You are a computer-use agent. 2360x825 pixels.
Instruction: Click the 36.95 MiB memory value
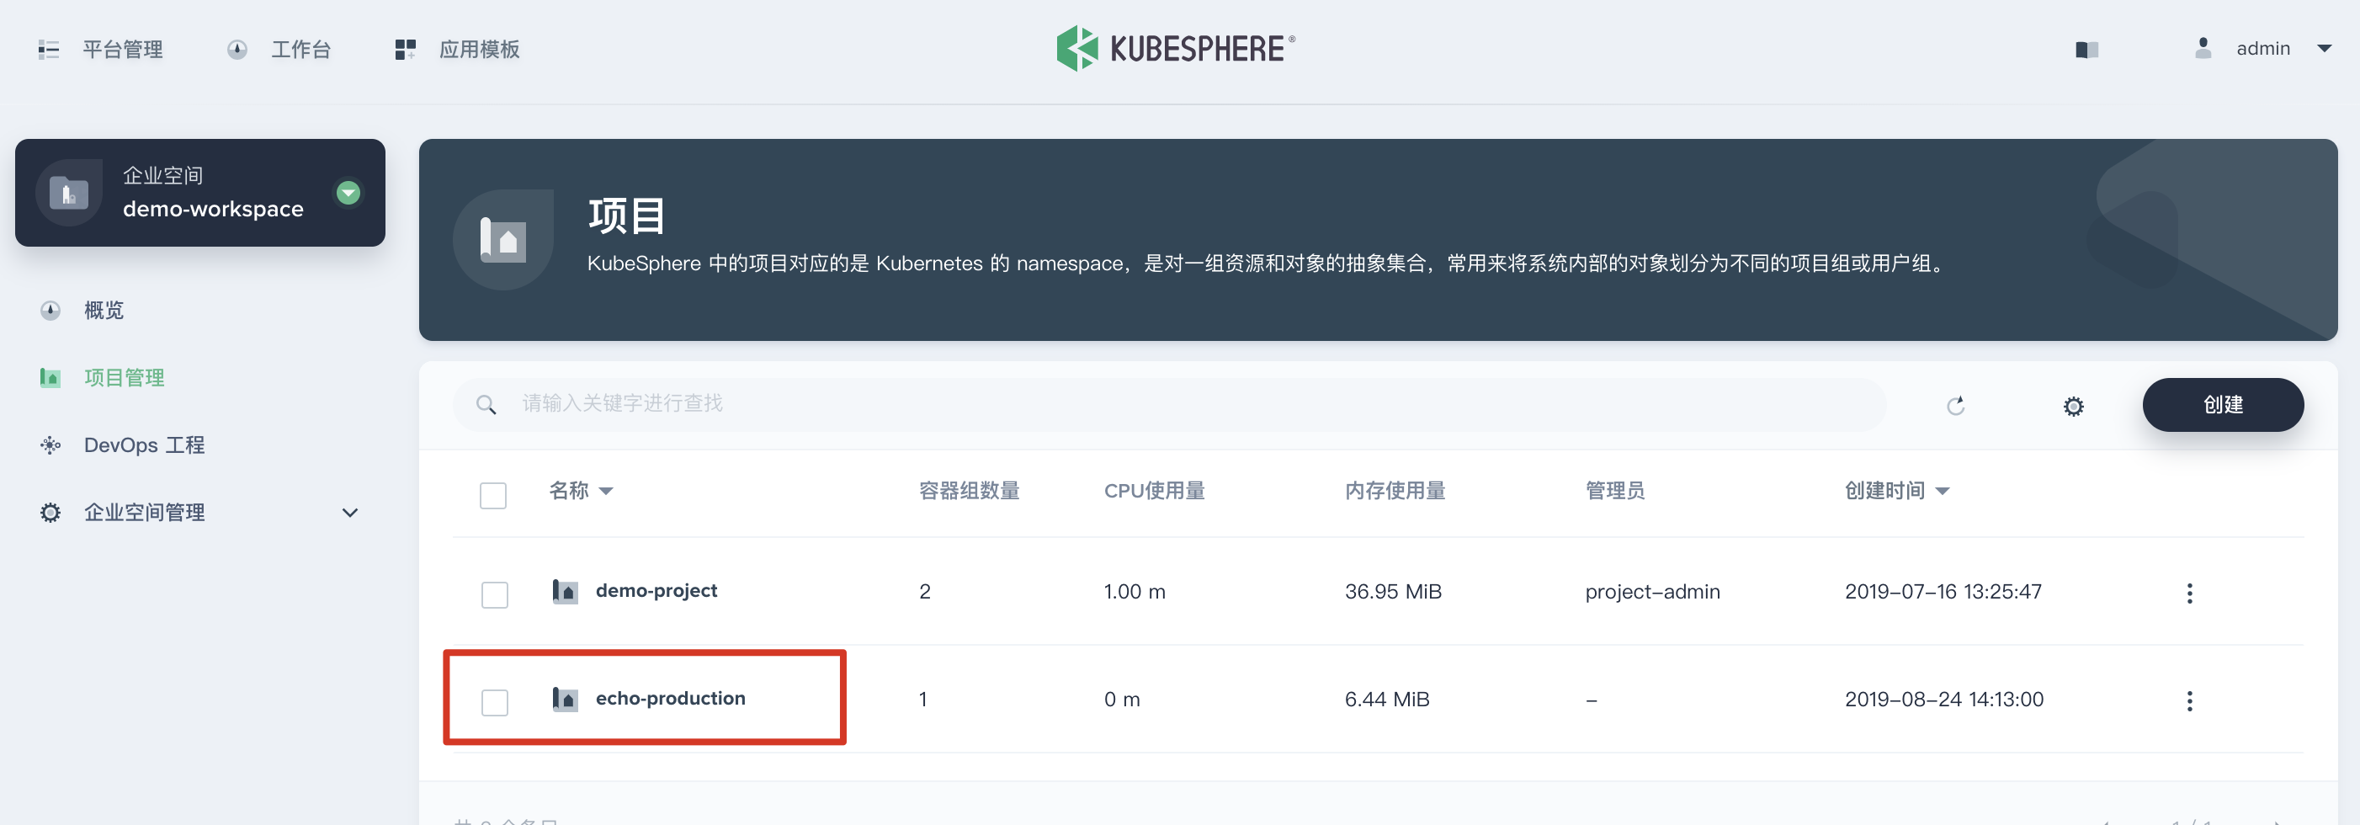1393,591
